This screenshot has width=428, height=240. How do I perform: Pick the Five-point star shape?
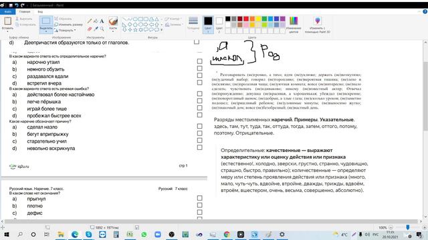(x=135, y=29)
